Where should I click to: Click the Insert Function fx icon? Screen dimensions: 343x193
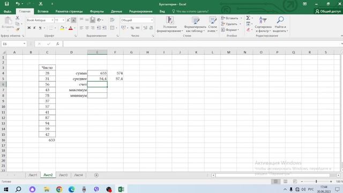point(57,44)
